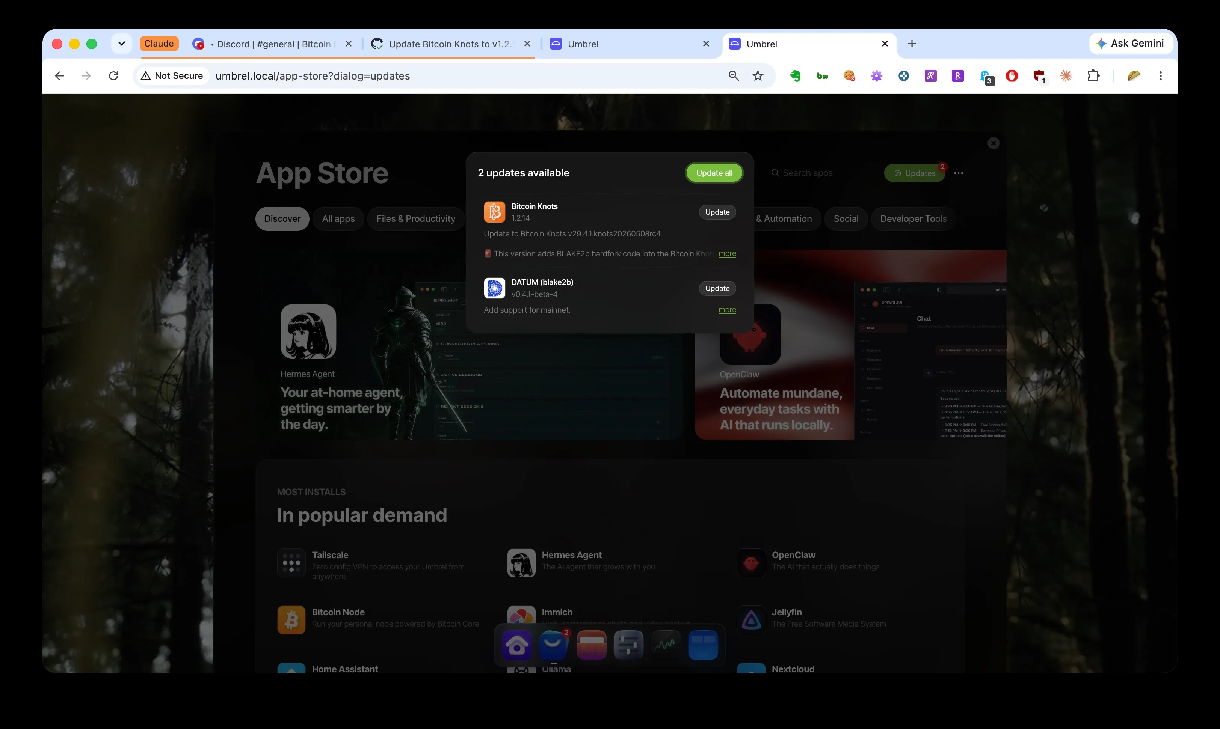Bookmark this page with the star icon
This screenshot has height=729, width=1220.
[758, 76]
